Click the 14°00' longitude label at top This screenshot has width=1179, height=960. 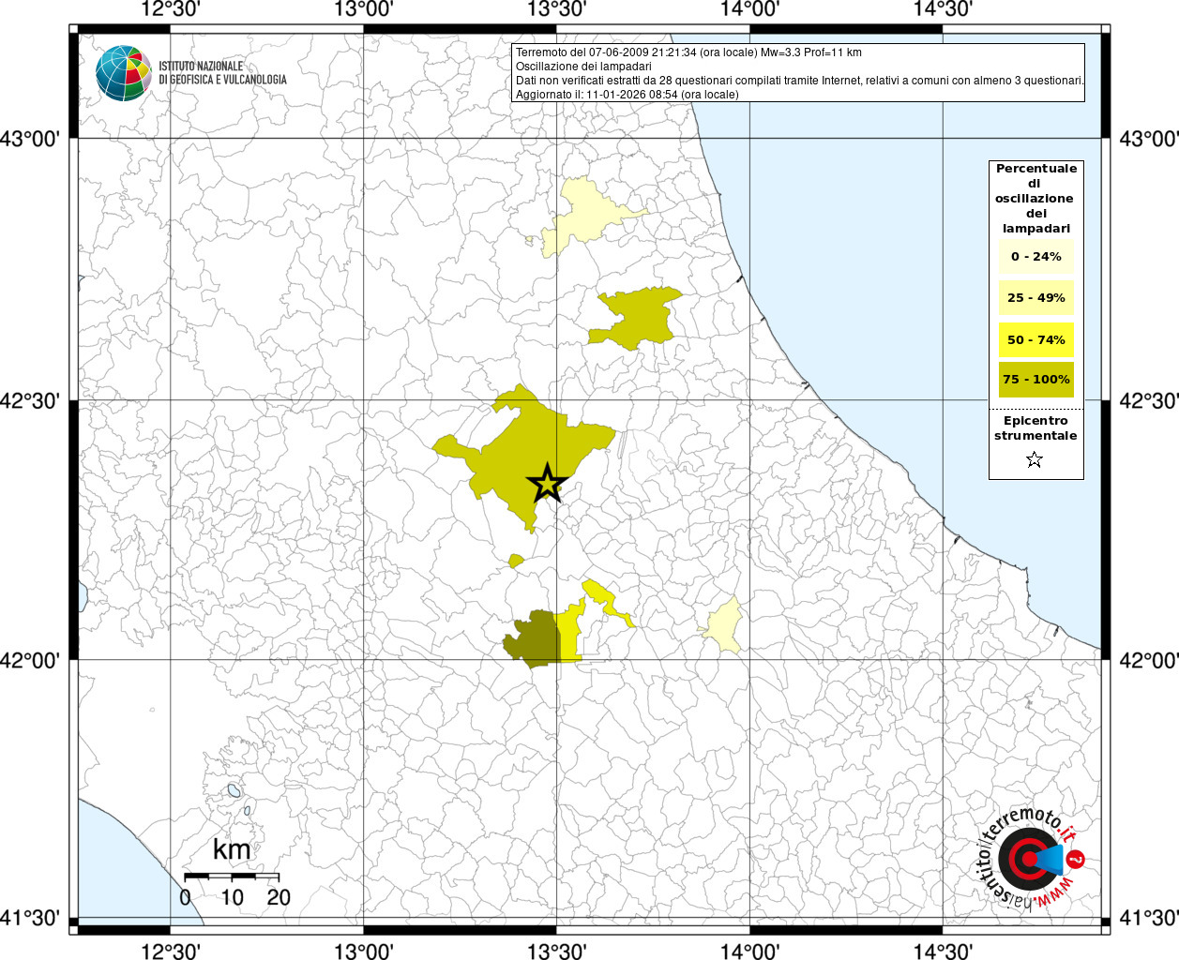pyautogui.click(x=749, y=10)
